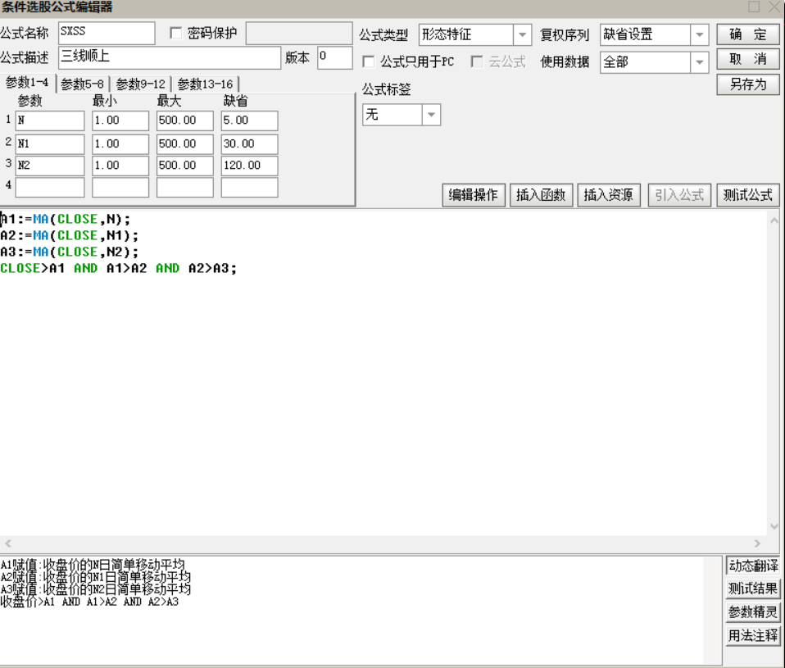Viewport: 785px width, 668px height.
Task: Click parameter 3 default value 120.00
Action: pos(249,166)
